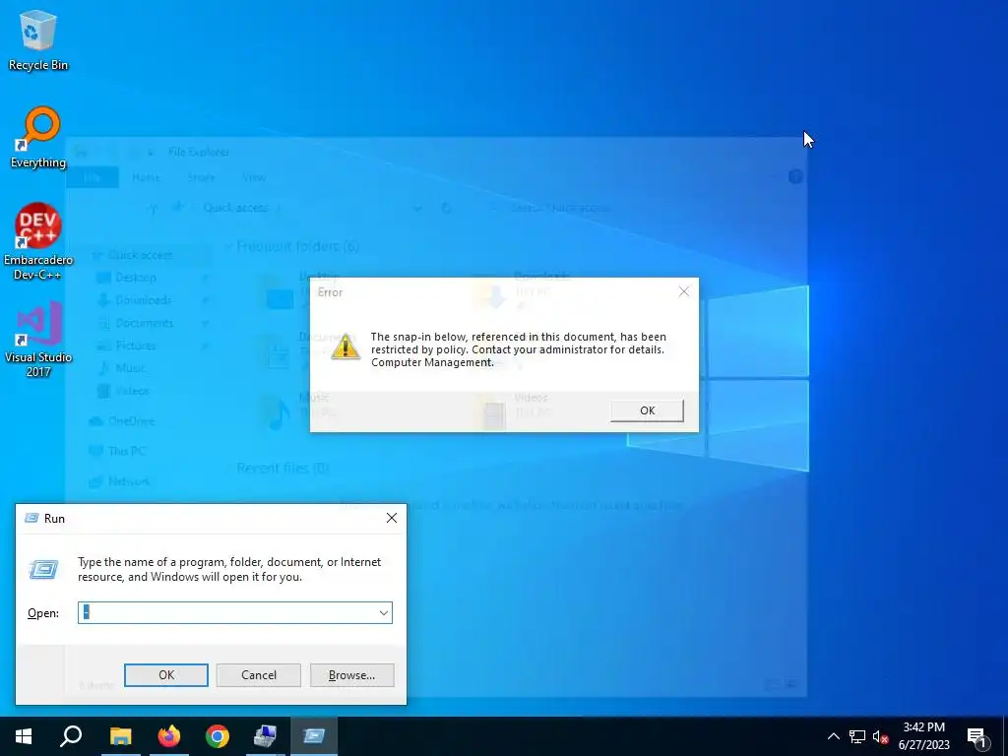Open Home ribbon tab in File Explorer
The width and height of the screenshot is (1008, 756).
click(x=146, y=177)
